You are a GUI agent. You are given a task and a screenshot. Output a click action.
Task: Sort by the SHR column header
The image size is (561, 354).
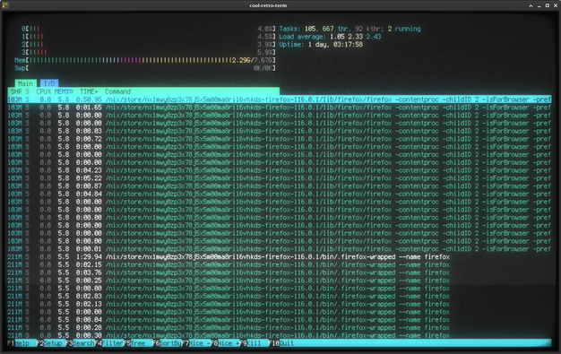[x=16, y=91]
